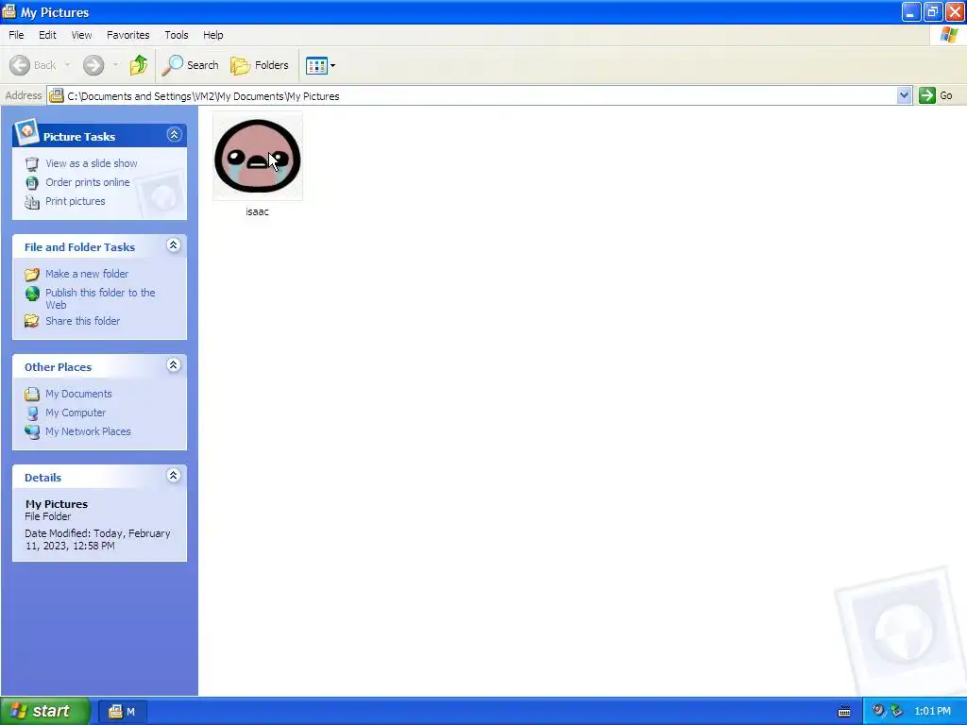Click the address bar folder icon

(x=56, y=95)
